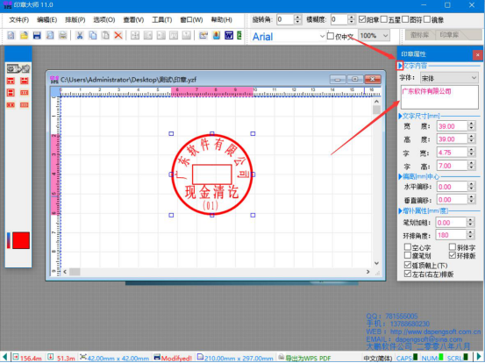This screenshot has height=363, width=485.
Task: Uncheck the 环排版 checkbox
Action: [x=453, y=255]
